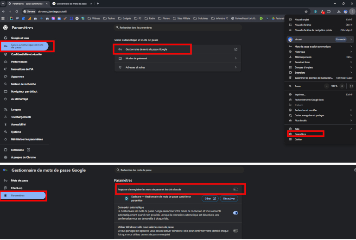Expand Mots de passe et saisie automatique submenu
Image resolution: width=356 pixels, height=240 pixels.
click(320, 47)
